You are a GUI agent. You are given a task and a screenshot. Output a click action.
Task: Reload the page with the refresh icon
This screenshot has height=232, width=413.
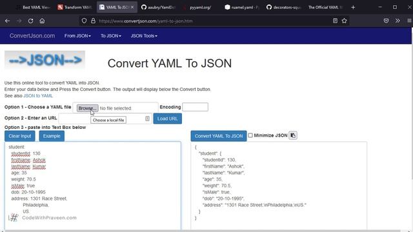[30, 21]
